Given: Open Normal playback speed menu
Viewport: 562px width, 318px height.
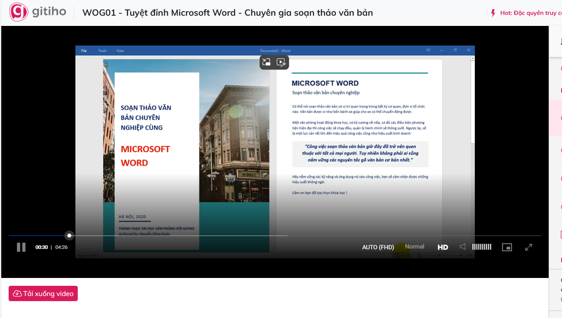Looking at the screenshot, I should (415, 247).
